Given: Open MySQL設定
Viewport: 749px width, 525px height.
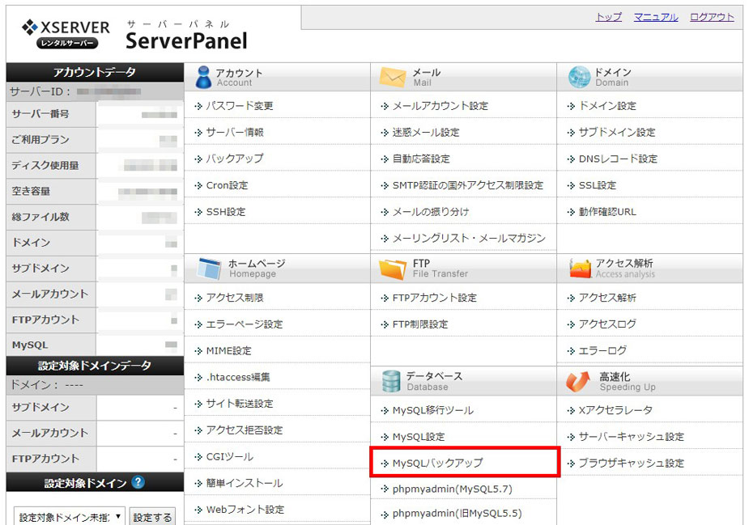Looking at the screenshot, I should pyautogui.click(x=419, y=437).
